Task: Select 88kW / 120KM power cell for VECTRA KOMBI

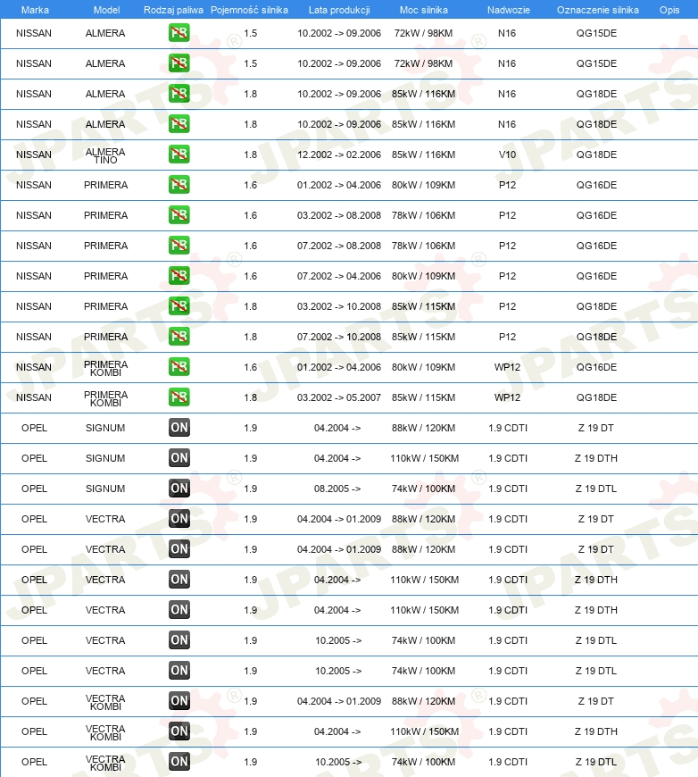Action: [x=424, y=701]
